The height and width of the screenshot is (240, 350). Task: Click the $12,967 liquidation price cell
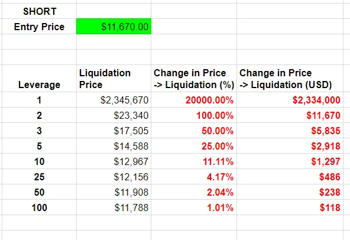(x=114, y=161)
